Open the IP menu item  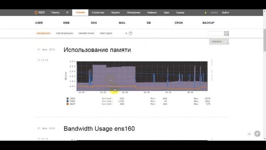(x=67, y=12)
